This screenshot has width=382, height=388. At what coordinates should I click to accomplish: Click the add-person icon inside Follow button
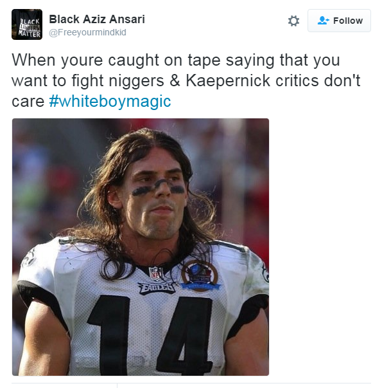point(323,21)
